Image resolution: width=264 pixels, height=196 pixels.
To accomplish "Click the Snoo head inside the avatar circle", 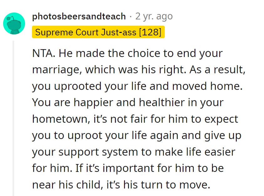I will pyautogui.click(x=14, y=25).
